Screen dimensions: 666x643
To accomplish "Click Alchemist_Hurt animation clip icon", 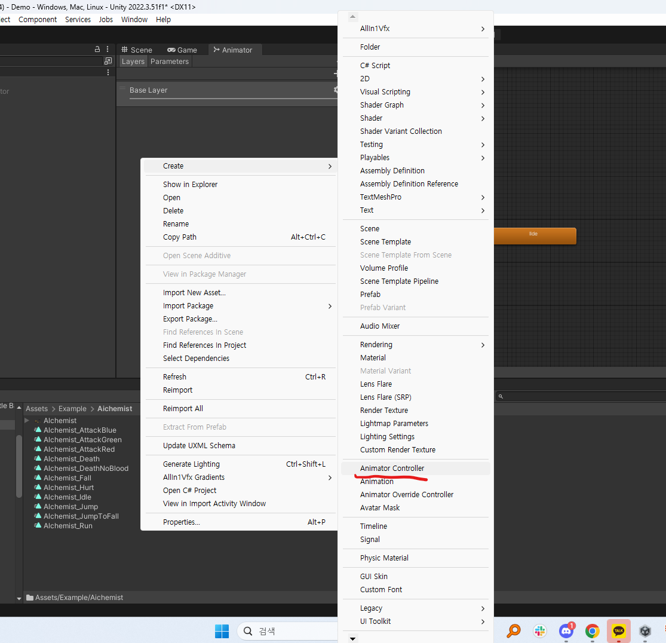I will 38,487.
